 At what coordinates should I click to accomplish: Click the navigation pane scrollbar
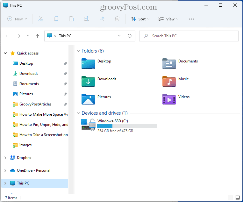(x=71, y=116)
